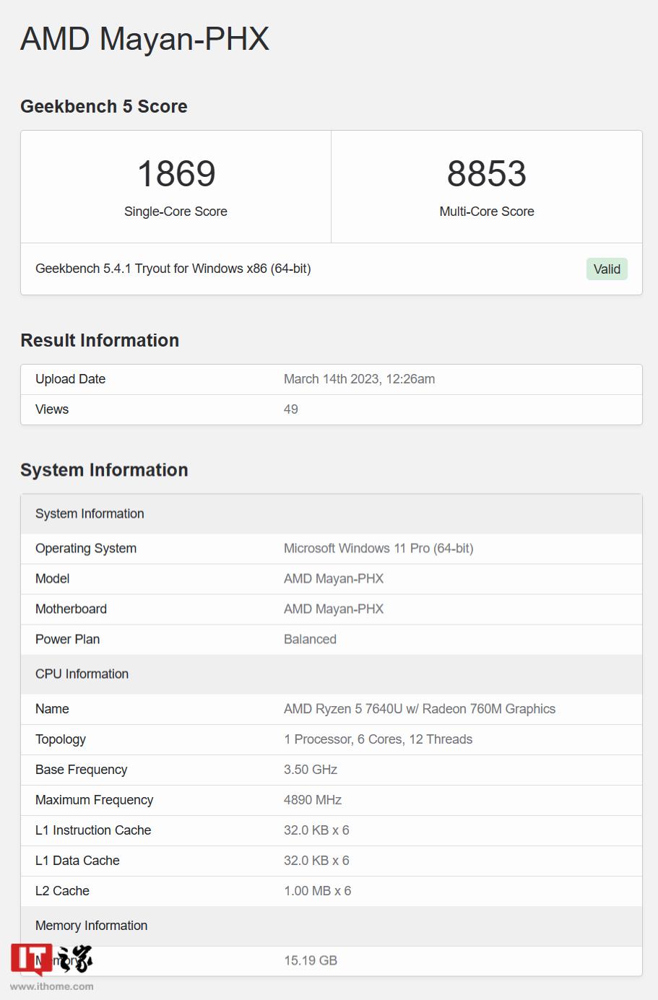The width and height of the screenshot is (658, 1000).
Task: Click the green Valid badge
Action: 607,269
